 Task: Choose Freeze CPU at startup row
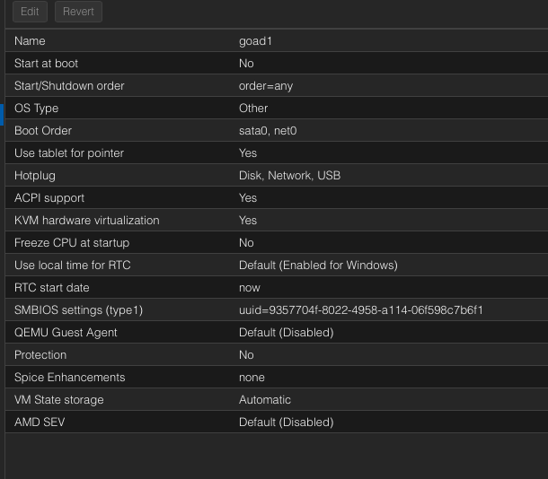270,243
